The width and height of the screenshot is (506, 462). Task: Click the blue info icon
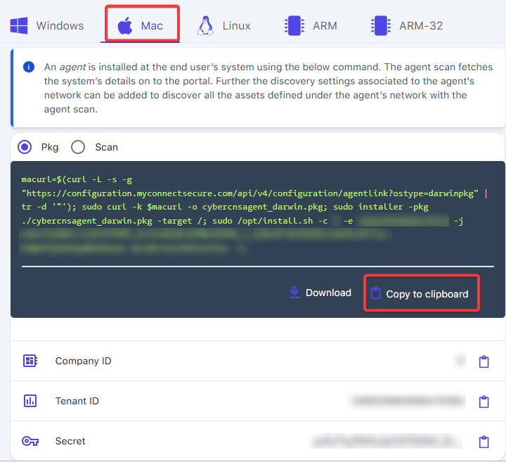[29, 68]
